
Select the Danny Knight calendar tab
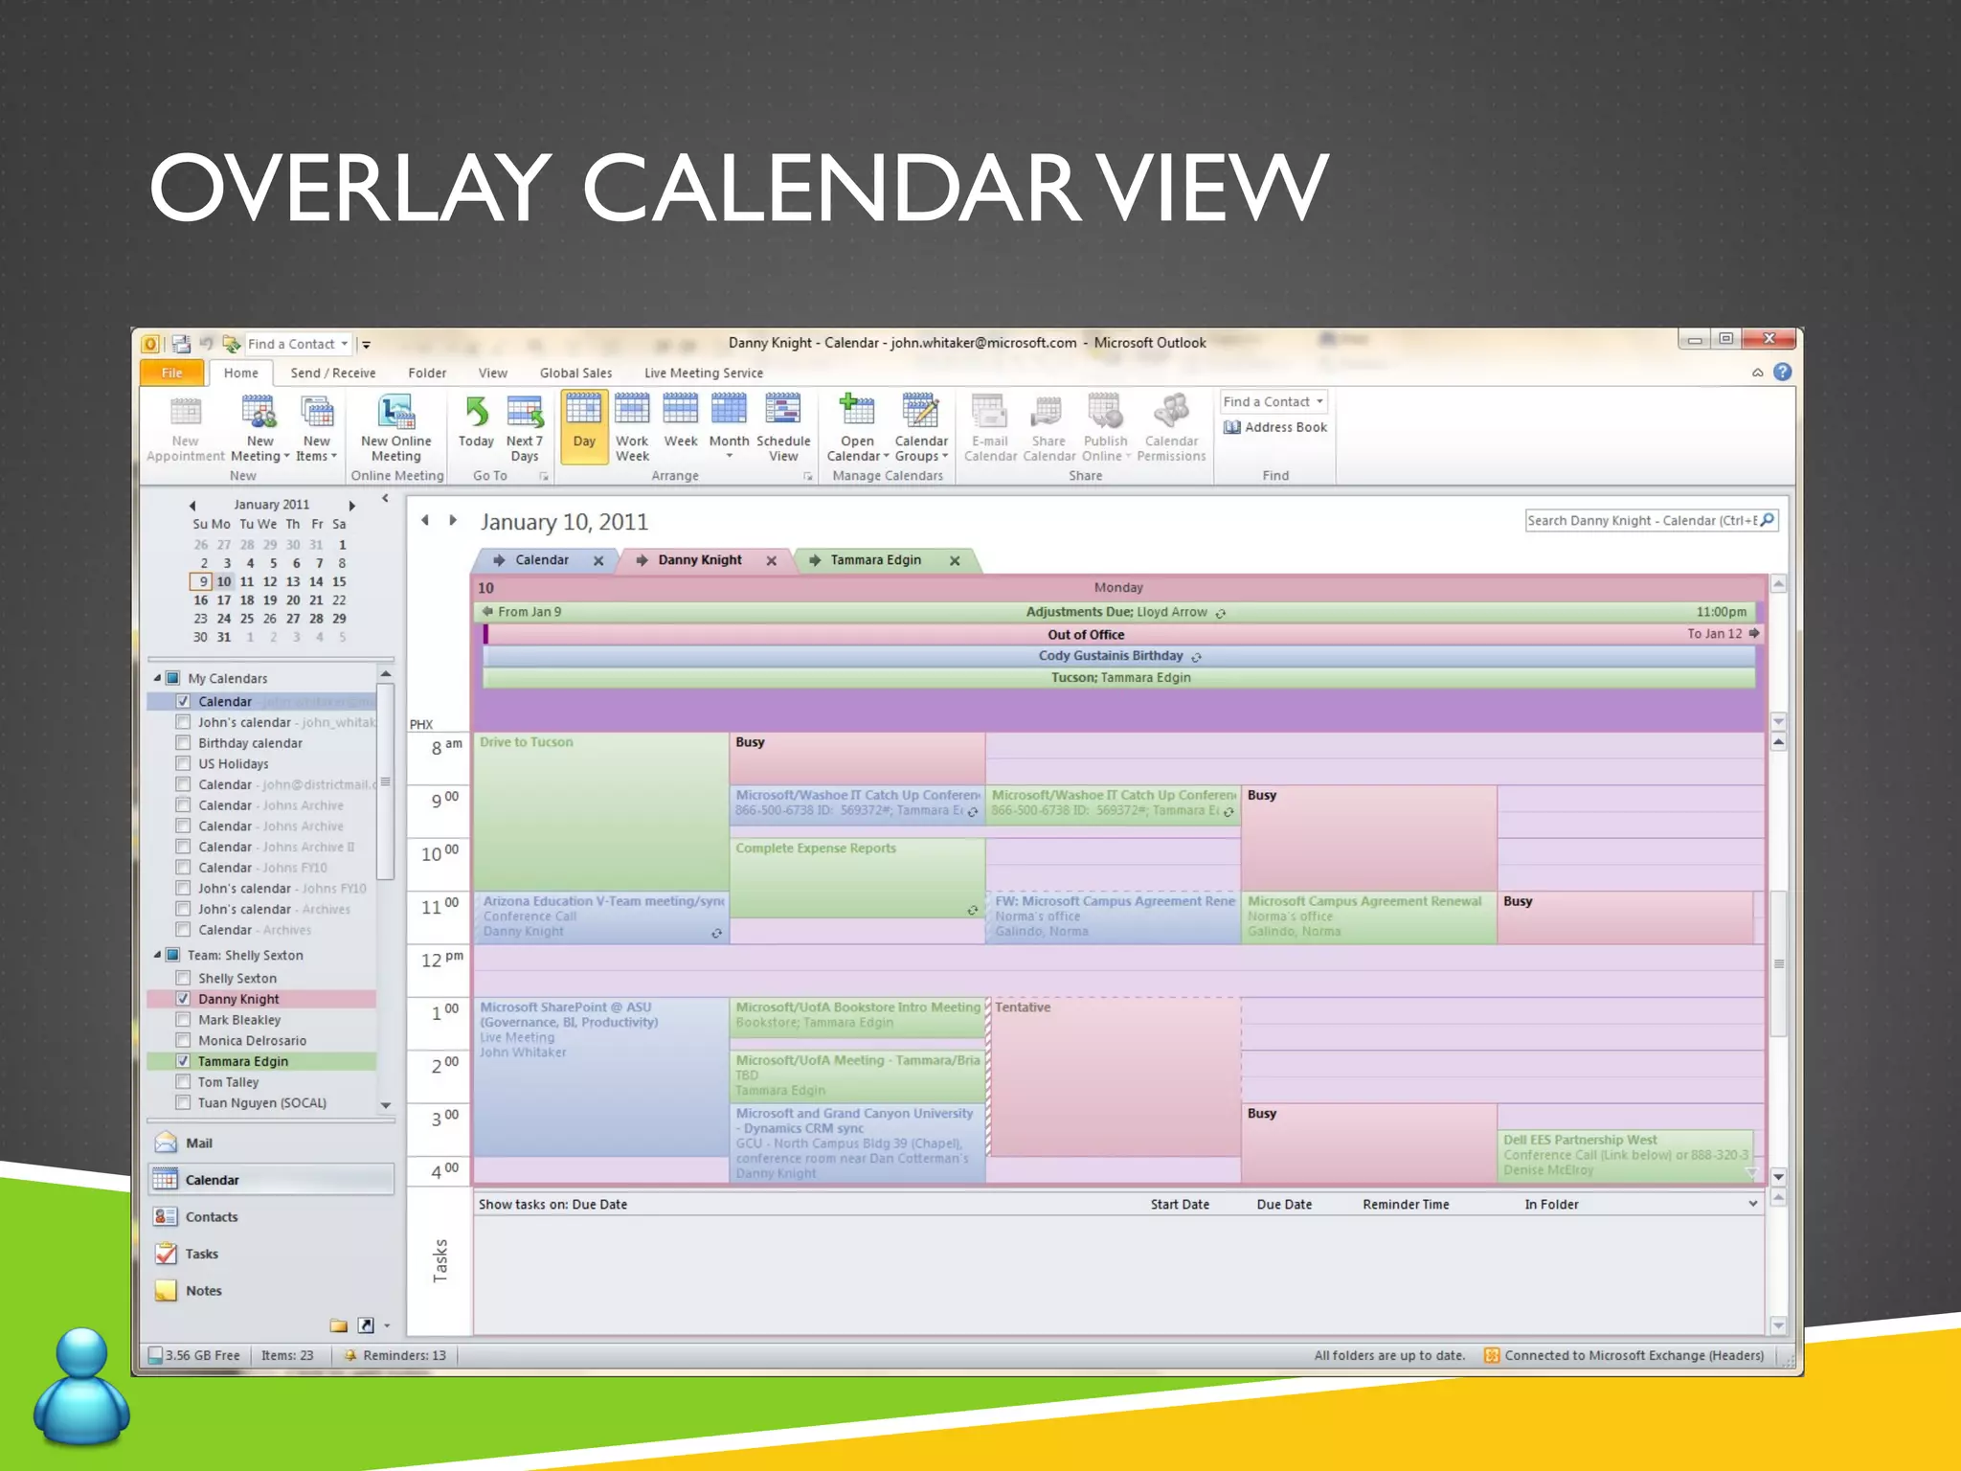[x=700, y=560]
